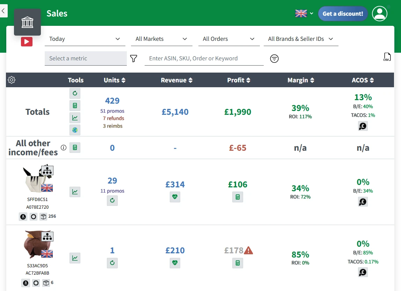Click the YouTube video tutorial icon
The height and width of the screenshot is (291, 401).
tap(27, 42)
